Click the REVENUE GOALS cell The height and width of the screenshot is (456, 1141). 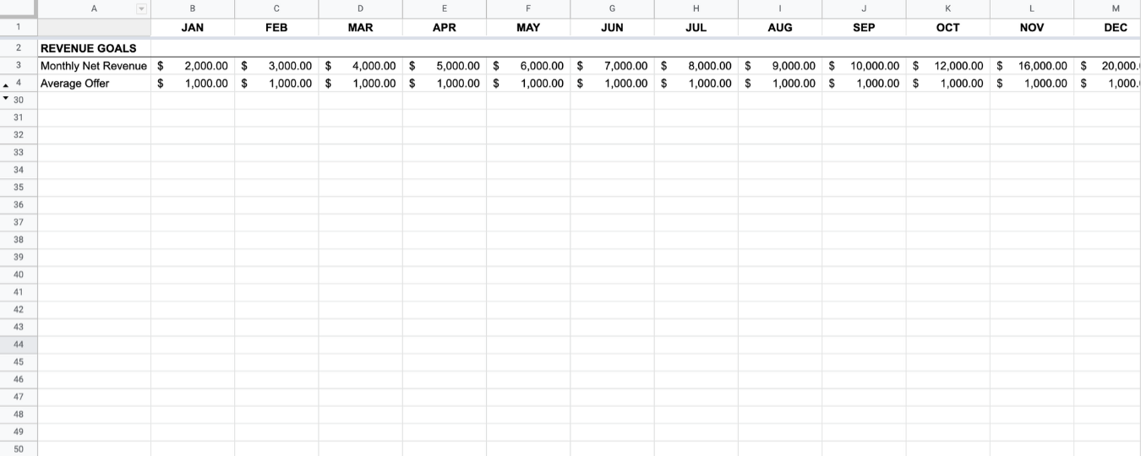[x=94, y=48]
